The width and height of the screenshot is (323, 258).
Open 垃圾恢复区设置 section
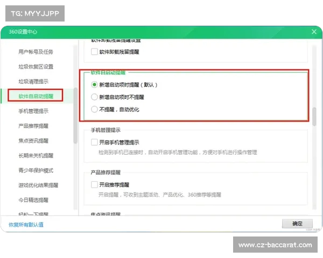point(36,67)
